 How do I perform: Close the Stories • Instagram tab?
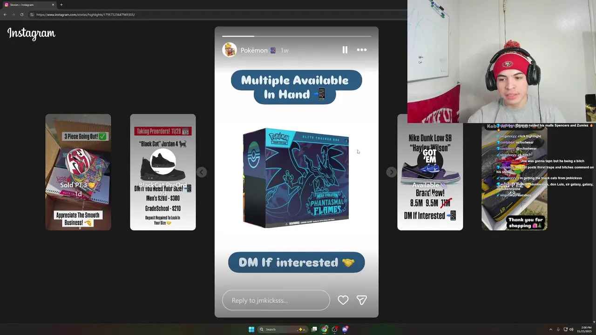[x=53, y=5]
